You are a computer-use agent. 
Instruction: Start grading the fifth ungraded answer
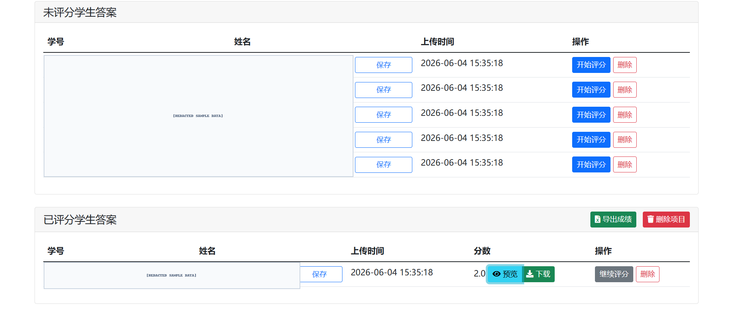(x=591, y=164)
